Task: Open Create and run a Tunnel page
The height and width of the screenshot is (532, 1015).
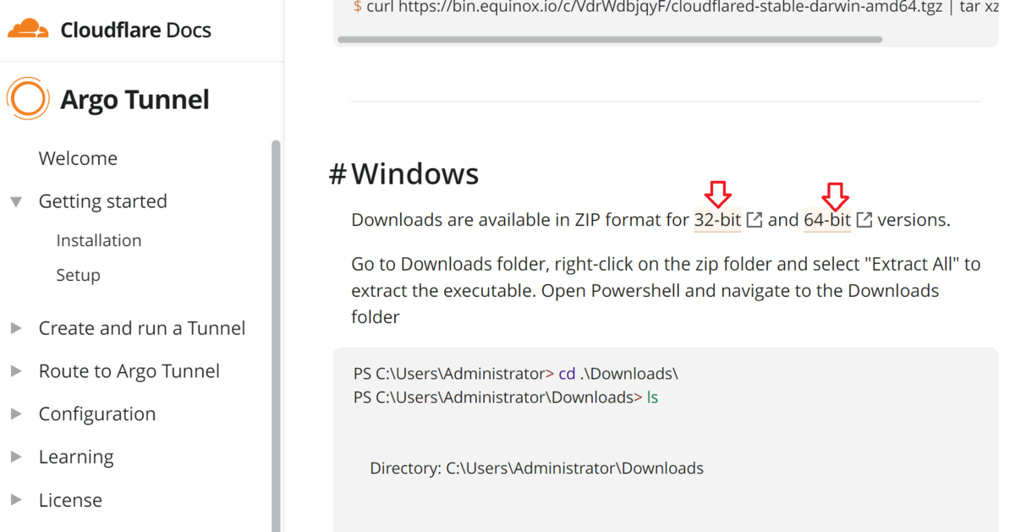Action: [x=142, y=328]
